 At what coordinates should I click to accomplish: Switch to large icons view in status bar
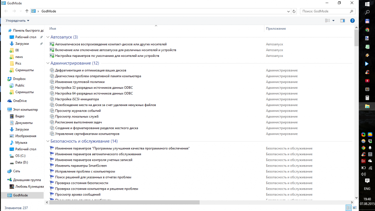pos(354,208)
